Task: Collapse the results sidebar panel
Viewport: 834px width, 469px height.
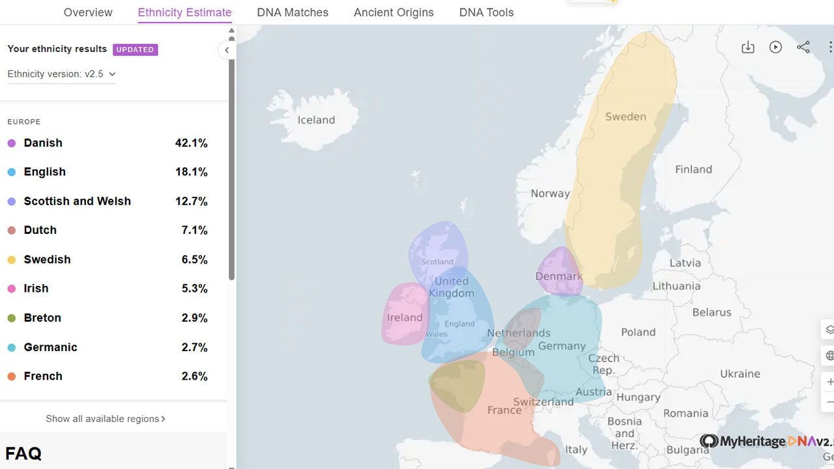Action: click(x=227, y=50)
